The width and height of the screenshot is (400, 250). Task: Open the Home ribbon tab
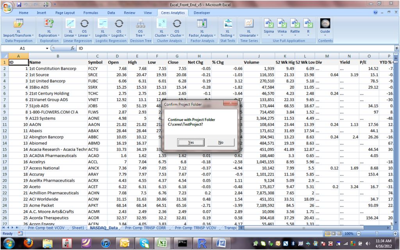tap(23, 13)
